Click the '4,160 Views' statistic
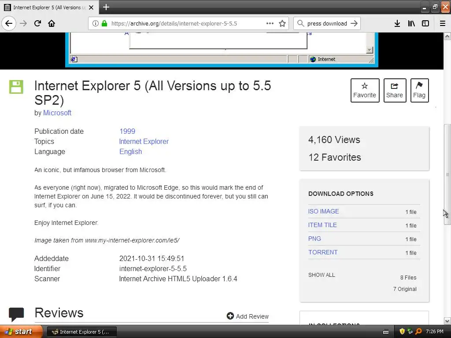 tap(334, 140)
